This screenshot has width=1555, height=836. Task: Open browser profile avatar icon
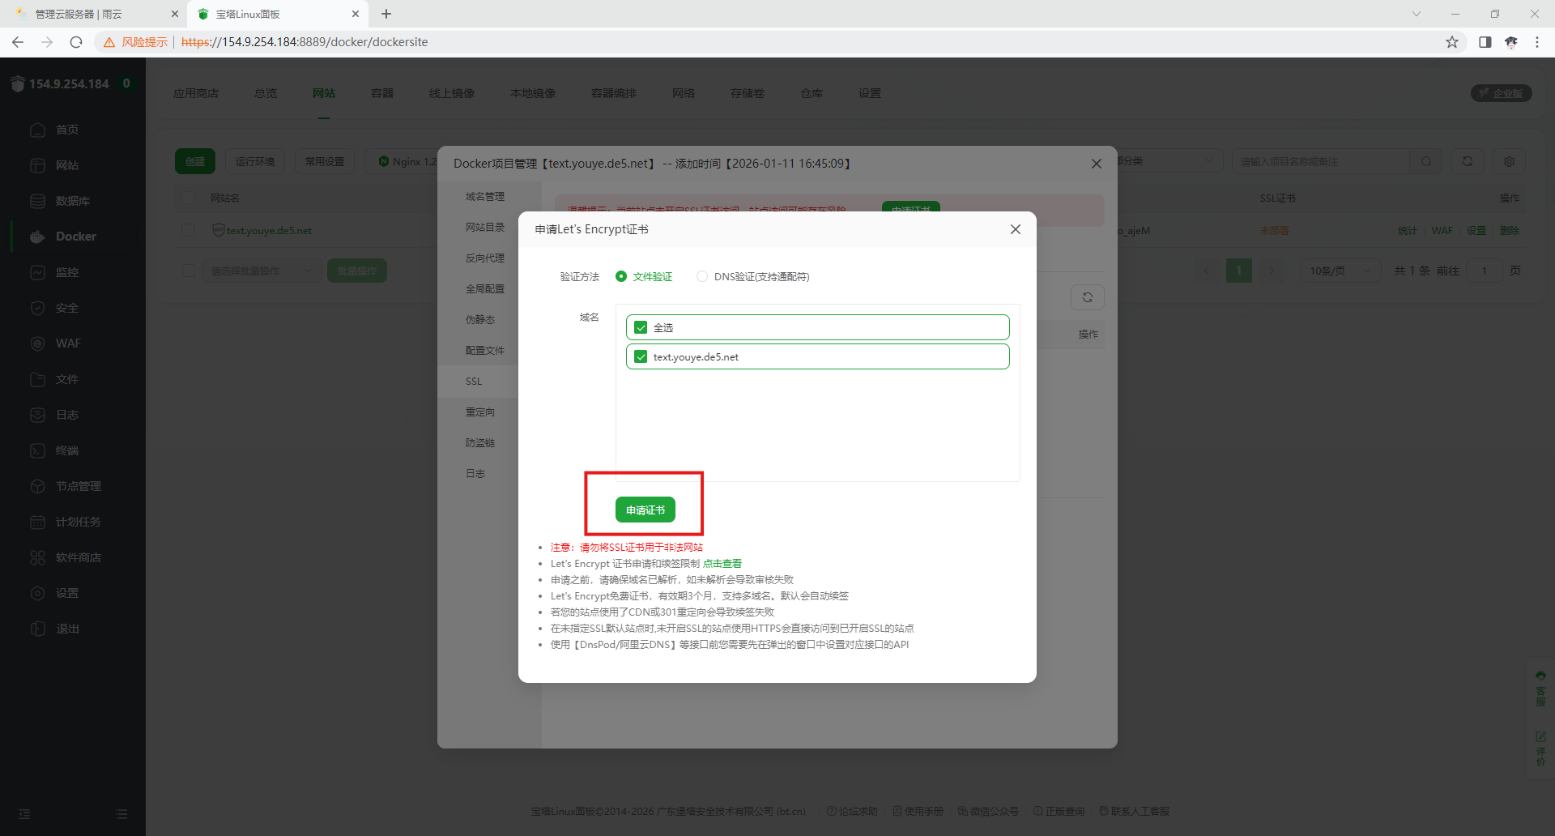pos(1510,42)
